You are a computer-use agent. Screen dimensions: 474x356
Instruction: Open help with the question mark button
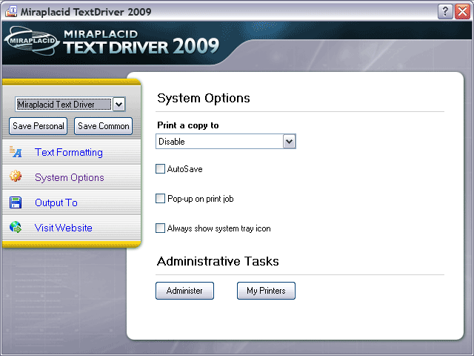click(445, 12)
